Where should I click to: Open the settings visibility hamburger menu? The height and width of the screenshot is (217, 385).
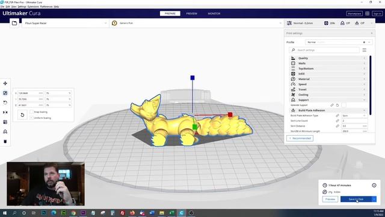pyautogui.click(x=365, y=50)
